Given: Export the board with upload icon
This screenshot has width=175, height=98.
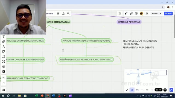Looking at the screenshot, I should (x=63, y=14).
